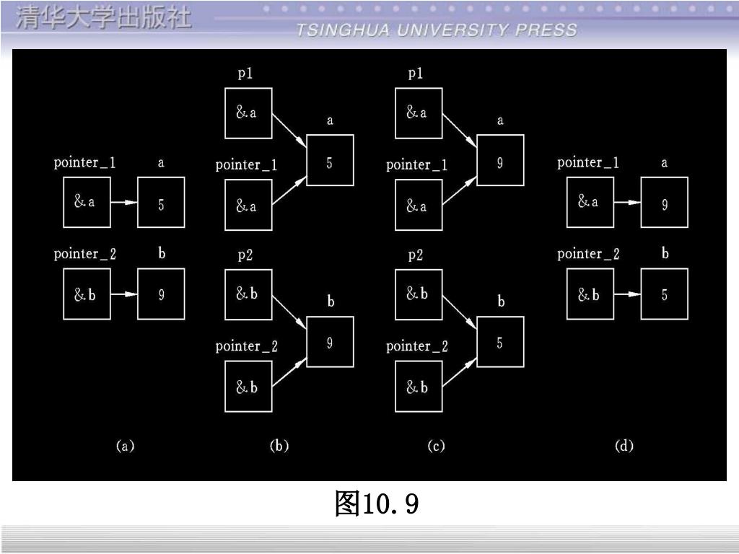
Task: Click the &b box in diagram (a)
Action: [x=87, y=294]
